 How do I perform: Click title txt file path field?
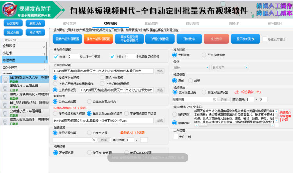[103, 121]
